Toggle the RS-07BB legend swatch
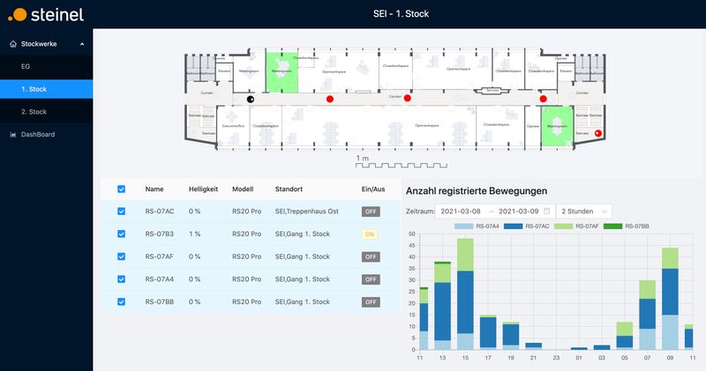 [x=612, y=226]
